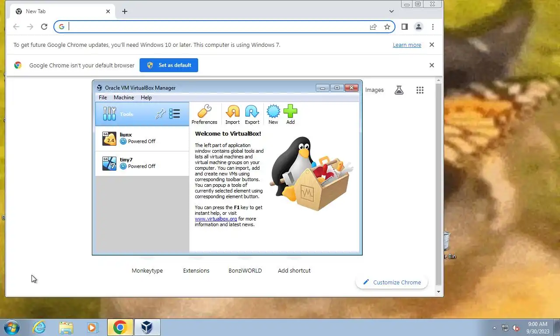Viewport: 560px width, 336px height.
Task: Reload the Chrome page
Action: tap(44, 27)
